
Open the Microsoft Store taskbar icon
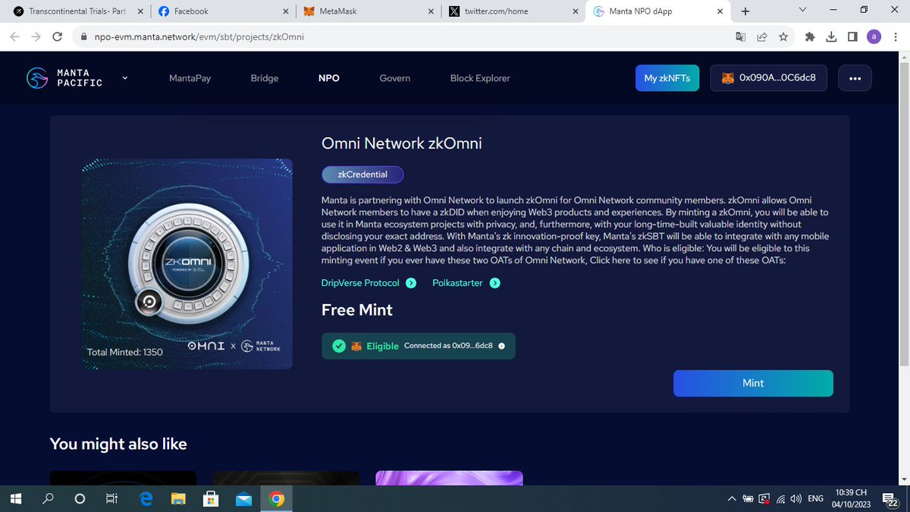tap(212, 499)
